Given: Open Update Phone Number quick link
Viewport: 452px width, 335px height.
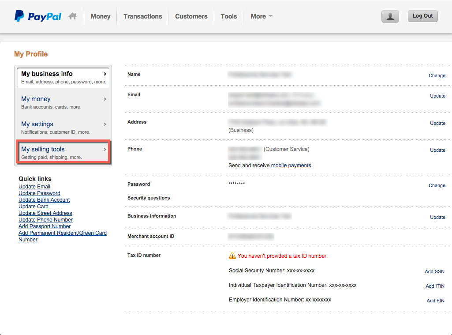Looking at the screenshot, I should [45, 220].
